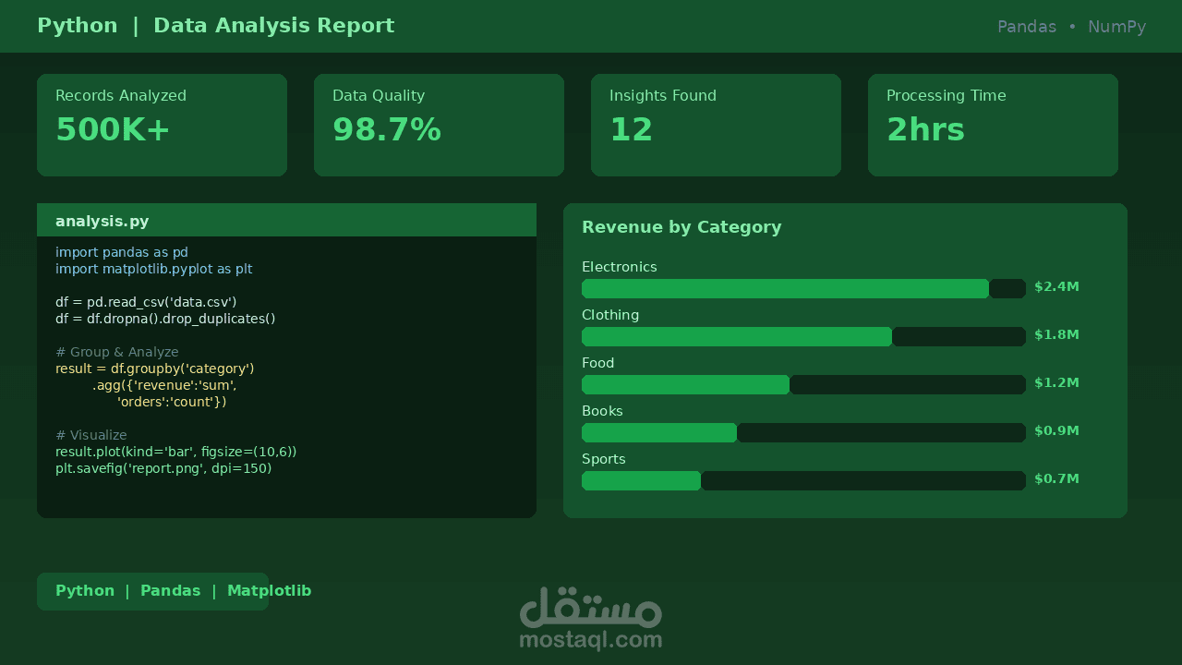
Task: Click the Sports category label
Action: (604, 459)
